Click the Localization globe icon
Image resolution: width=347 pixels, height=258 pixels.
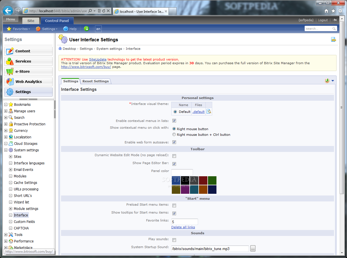11,137
